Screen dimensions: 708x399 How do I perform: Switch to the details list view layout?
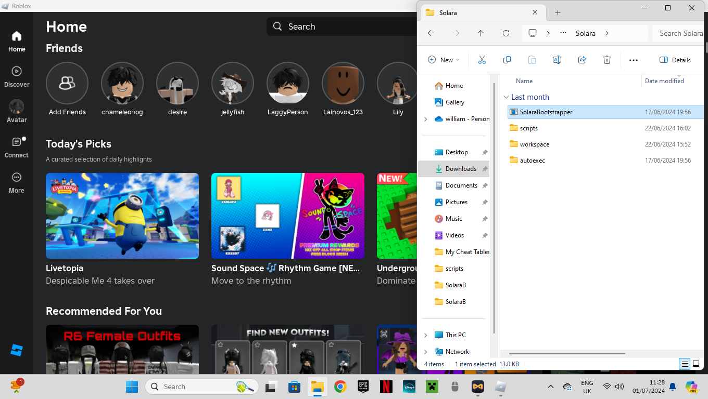tap(685, 364)
